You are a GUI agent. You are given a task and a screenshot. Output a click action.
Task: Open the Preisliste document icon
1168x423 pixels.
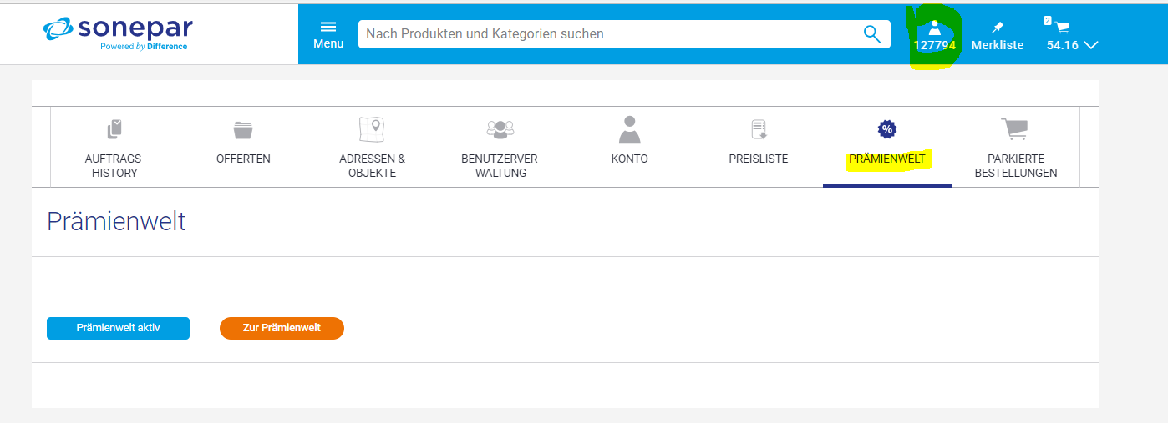pyautogui.click(x=758, y=129)
